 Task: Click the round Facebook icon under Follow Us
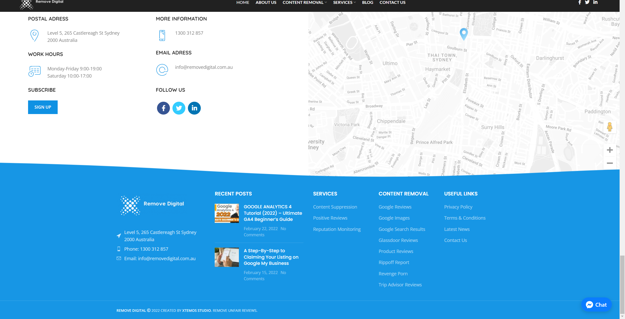point(163,108)
